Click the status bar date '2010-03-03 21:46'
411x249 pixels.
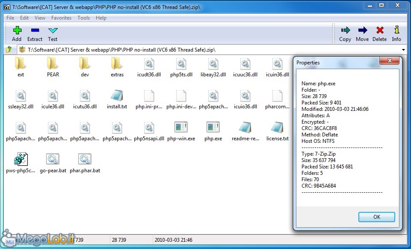[x=173, y=240]
